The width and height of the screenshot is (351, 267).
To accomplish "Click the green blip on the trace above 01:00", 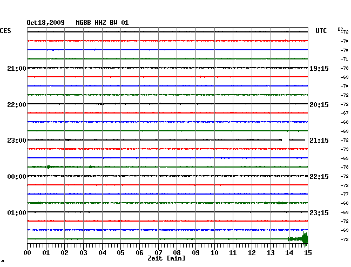I will click(x=279, y=203).
